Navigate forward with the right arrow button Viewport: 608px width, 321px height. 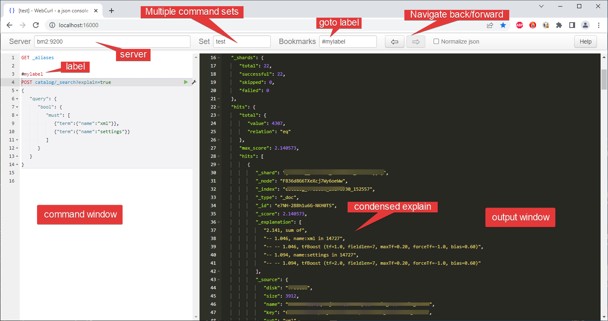pos(416,42)
